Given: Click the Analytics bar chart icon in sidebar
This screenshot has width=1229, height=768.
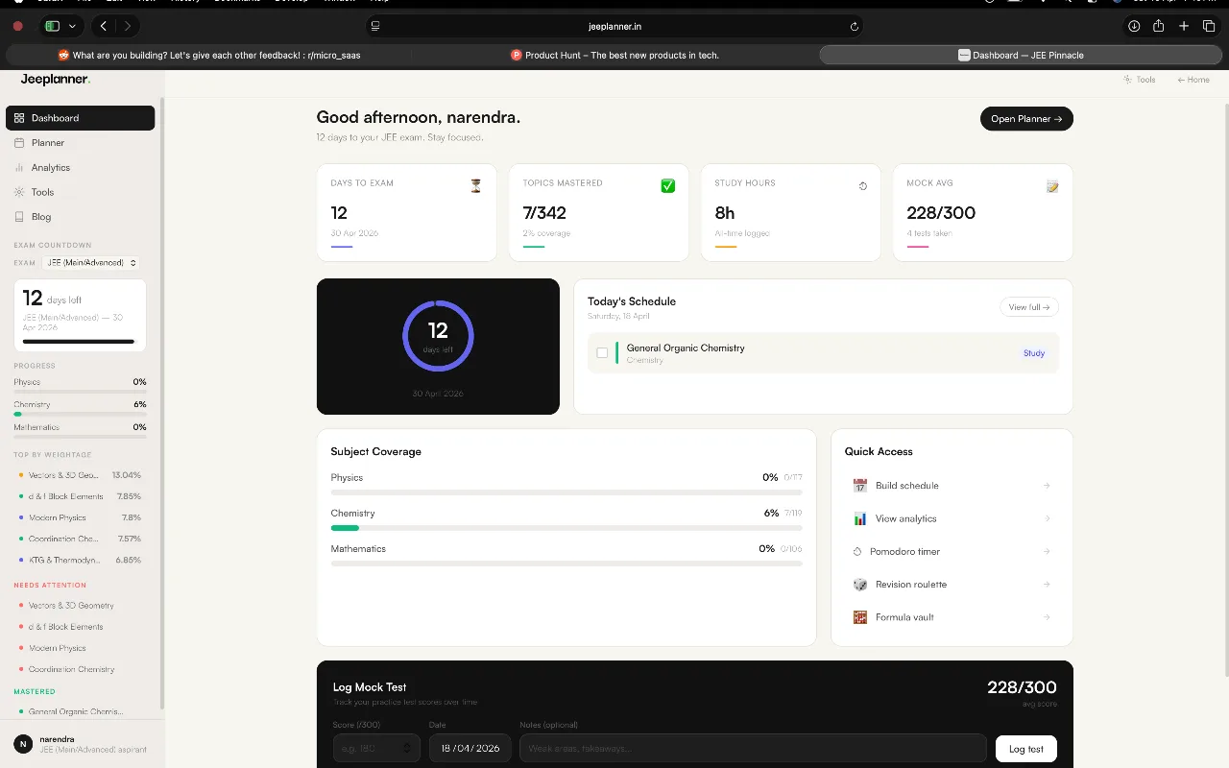Looking at the screenshot, I should coord(19,167).
